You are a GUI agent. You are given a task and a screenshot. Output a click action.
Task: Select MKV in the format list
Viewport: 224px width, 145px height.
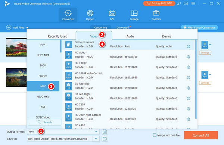[x=43, y=86]
